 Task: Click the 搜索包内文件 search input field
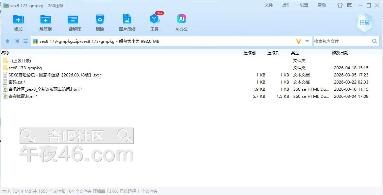click(x=342, y=41)
